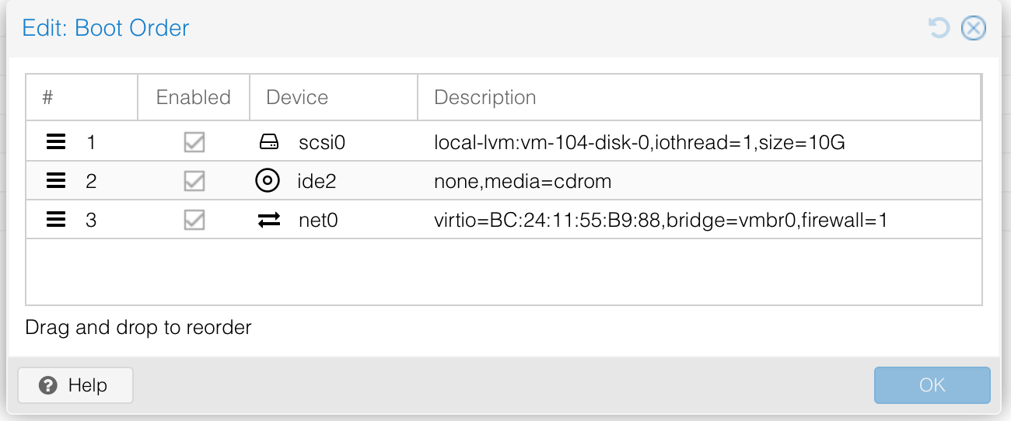Click the scsi0 hard disk icon
1011x421 pixels.
268,142
